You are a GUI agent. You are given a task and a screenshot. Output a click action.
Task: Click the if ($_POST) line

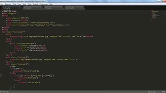tap(17, 69)
